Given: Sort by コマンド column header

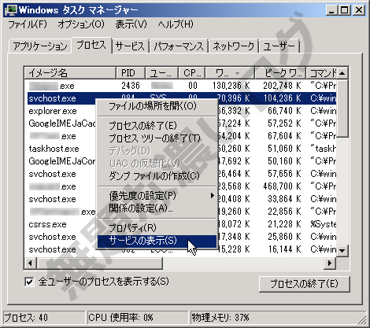Looking at the screenshot, I should (321, 73).
